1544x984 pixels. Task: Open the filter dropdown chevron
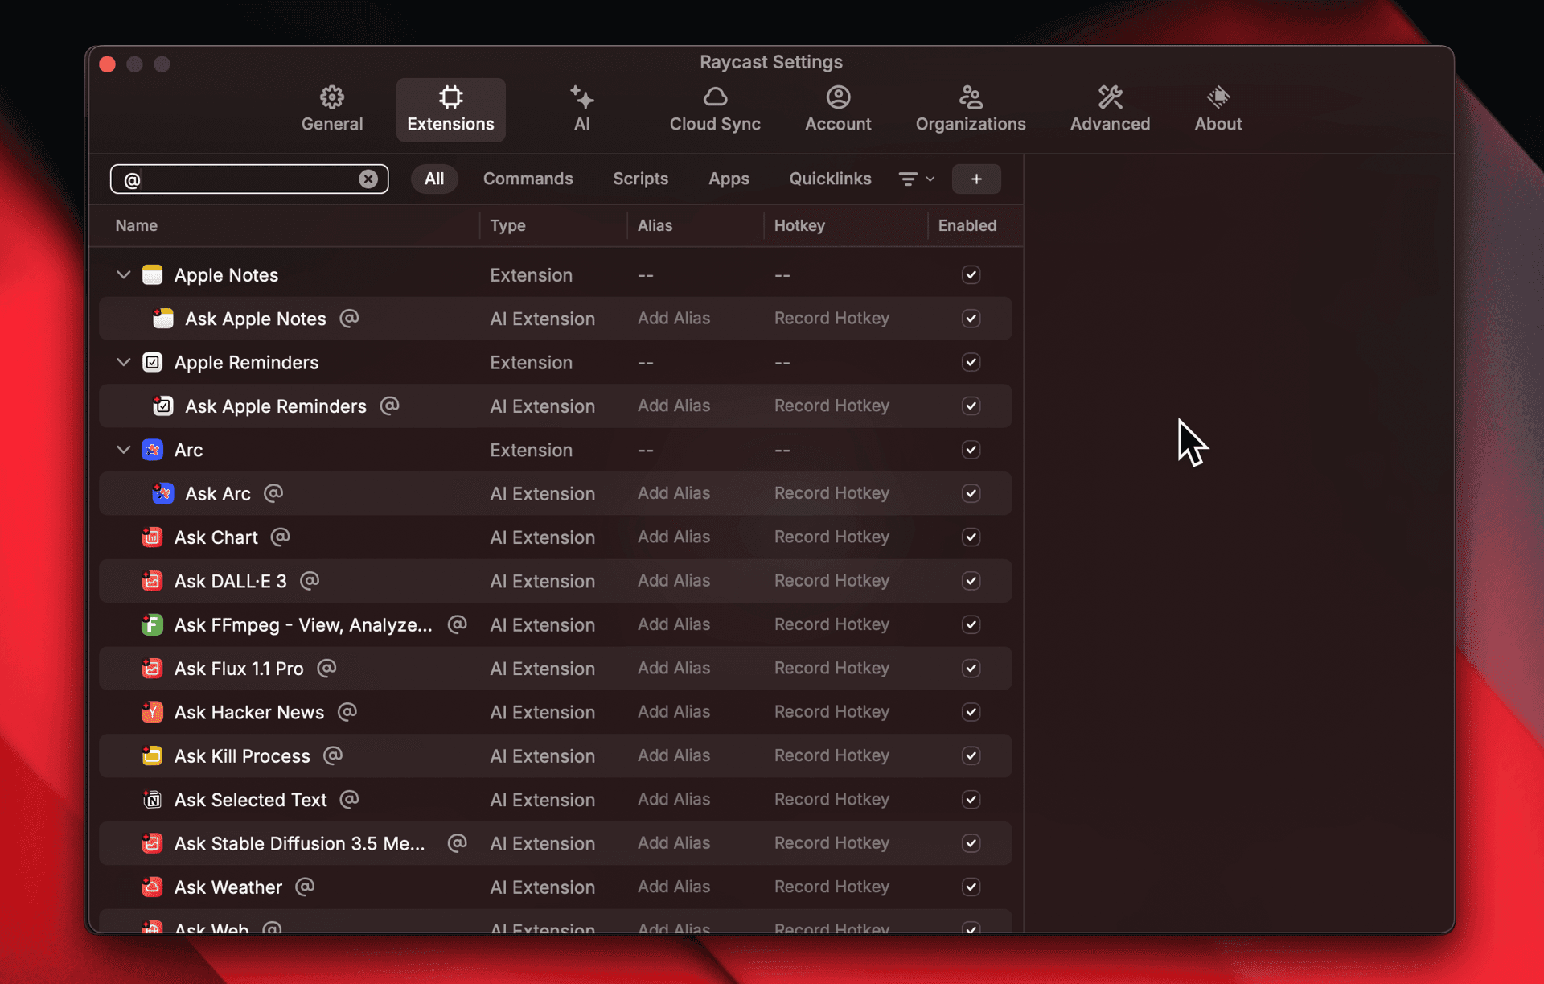pos(929,179)
